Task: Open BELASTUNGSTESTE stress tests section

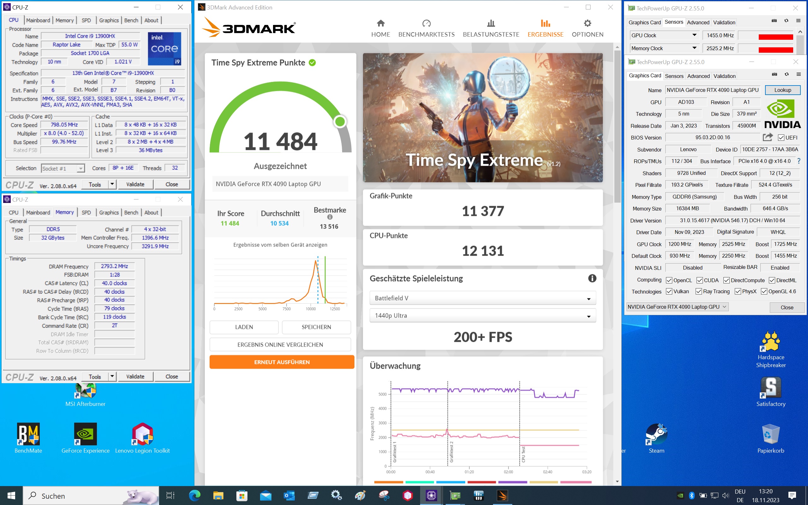Action: click(x=491, y=28)
